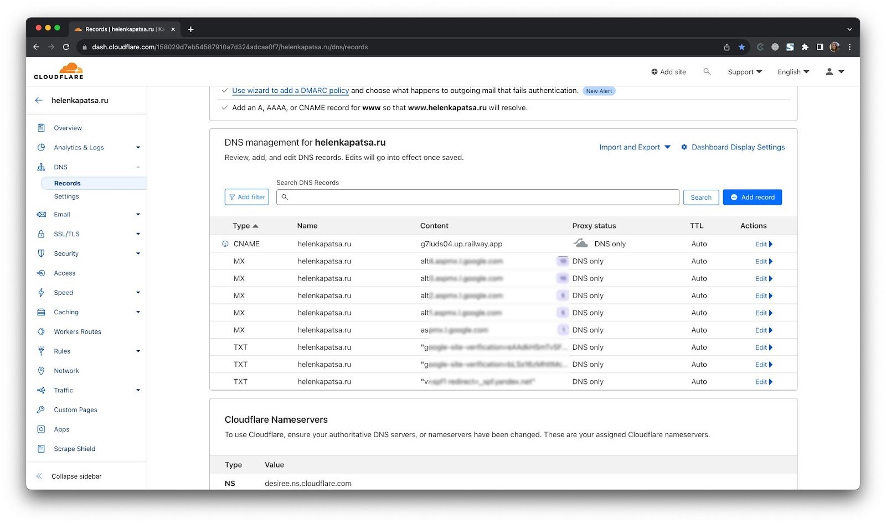886x524 pixels.
Task: Select Settings under DNS
Action: click(66, 196)
